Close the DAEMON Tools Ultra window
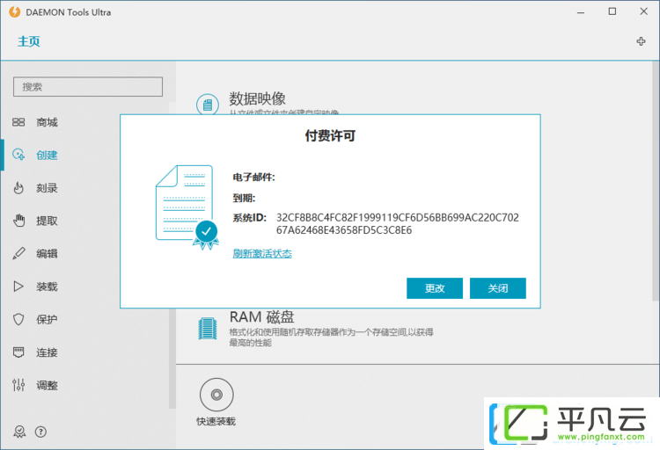Image resolution: width=660 pixels, height=450 pixels. [x=643, y=11]
